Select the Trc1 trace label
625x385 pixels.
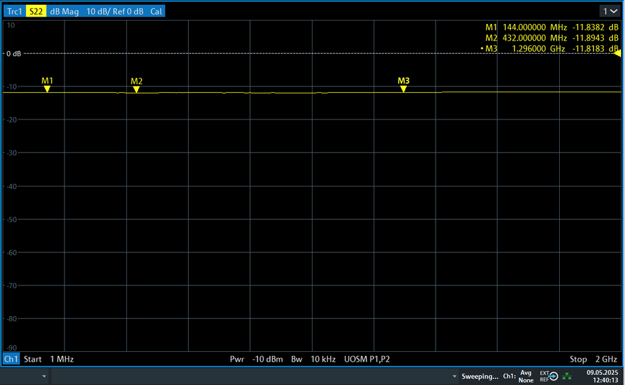click(x=15, y=11)
